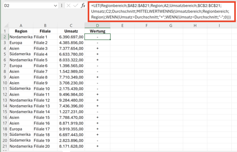Click the vertical dots beside Name Box

click(x=62, y=6)
